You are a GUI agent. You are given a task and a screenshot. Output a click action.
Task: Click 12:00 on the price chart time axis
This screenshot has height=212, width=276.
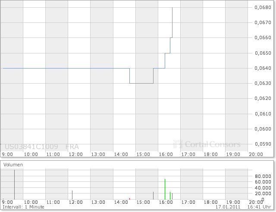click(x=76, y=154)
